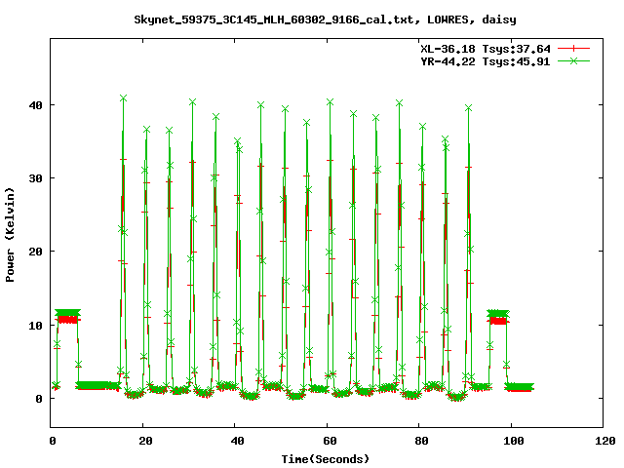The height and width of the screenshot is (468, 624).
Task: Click x-axis tick label 100
Action: click(514, 441)
